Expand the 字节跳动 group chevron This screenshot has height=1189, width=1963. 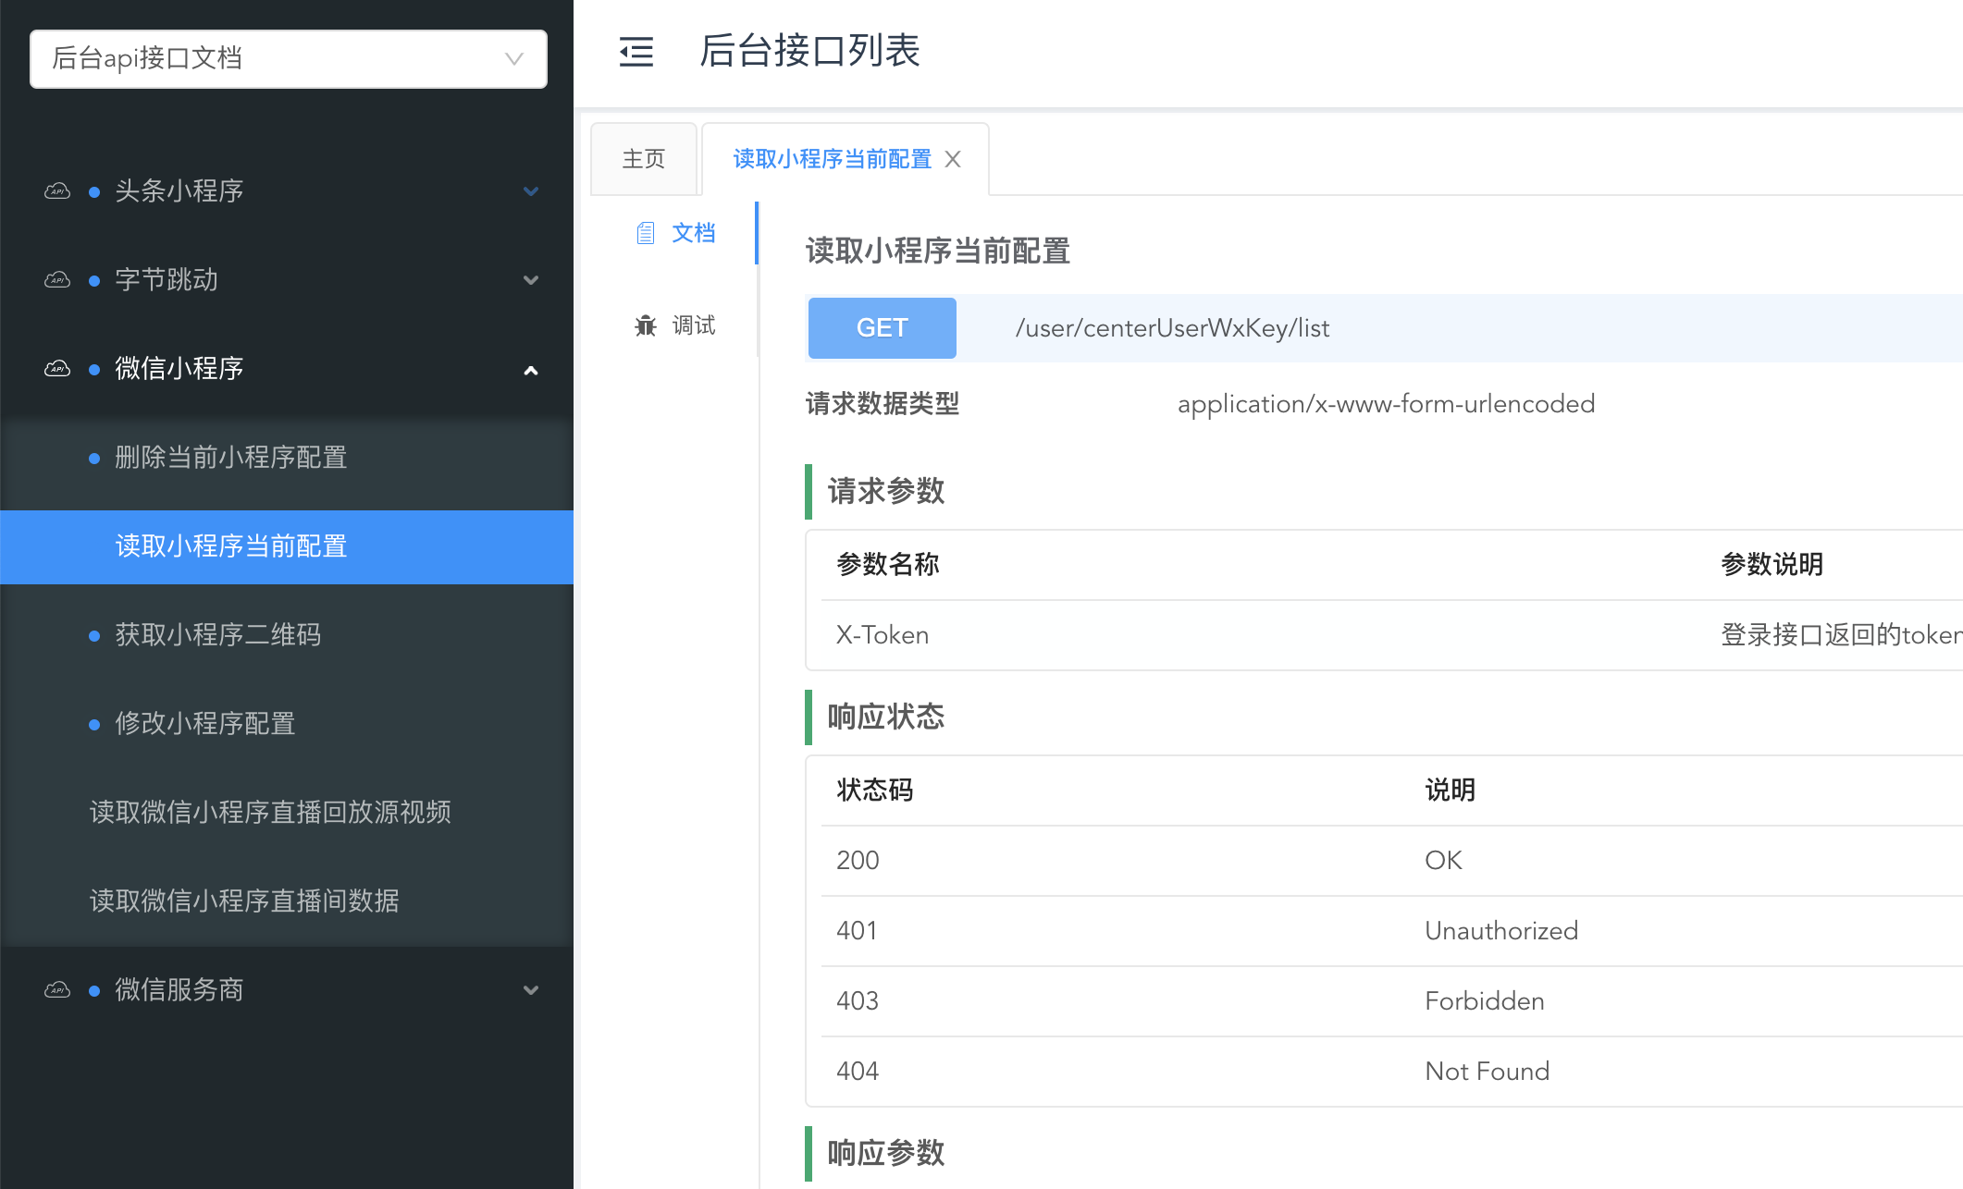click(531, 280)
